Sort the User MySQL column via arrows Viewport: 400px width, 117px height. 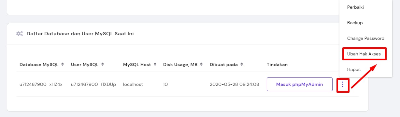(x=103, y=64)
